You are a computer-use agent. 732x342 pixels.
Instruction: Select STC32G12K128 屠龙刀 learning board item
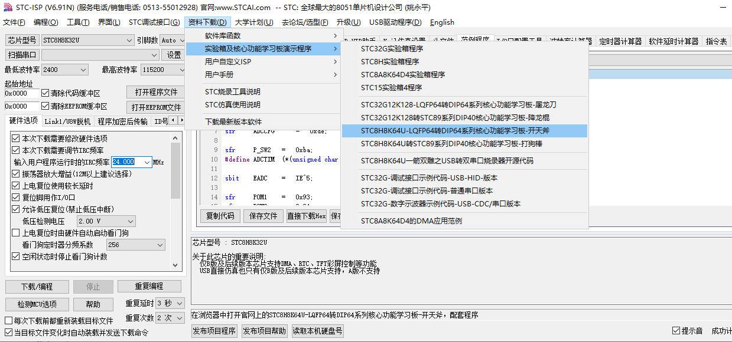(464, 104)
